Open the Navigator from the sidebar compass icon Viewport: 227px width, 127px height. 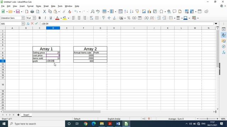click(x=223, y=47)
